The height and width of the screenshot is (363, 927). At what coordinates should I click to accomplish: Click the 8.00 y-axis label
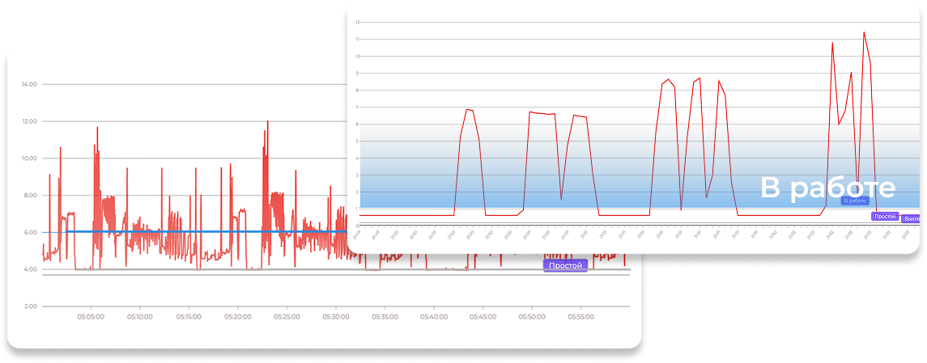[31, 196]
